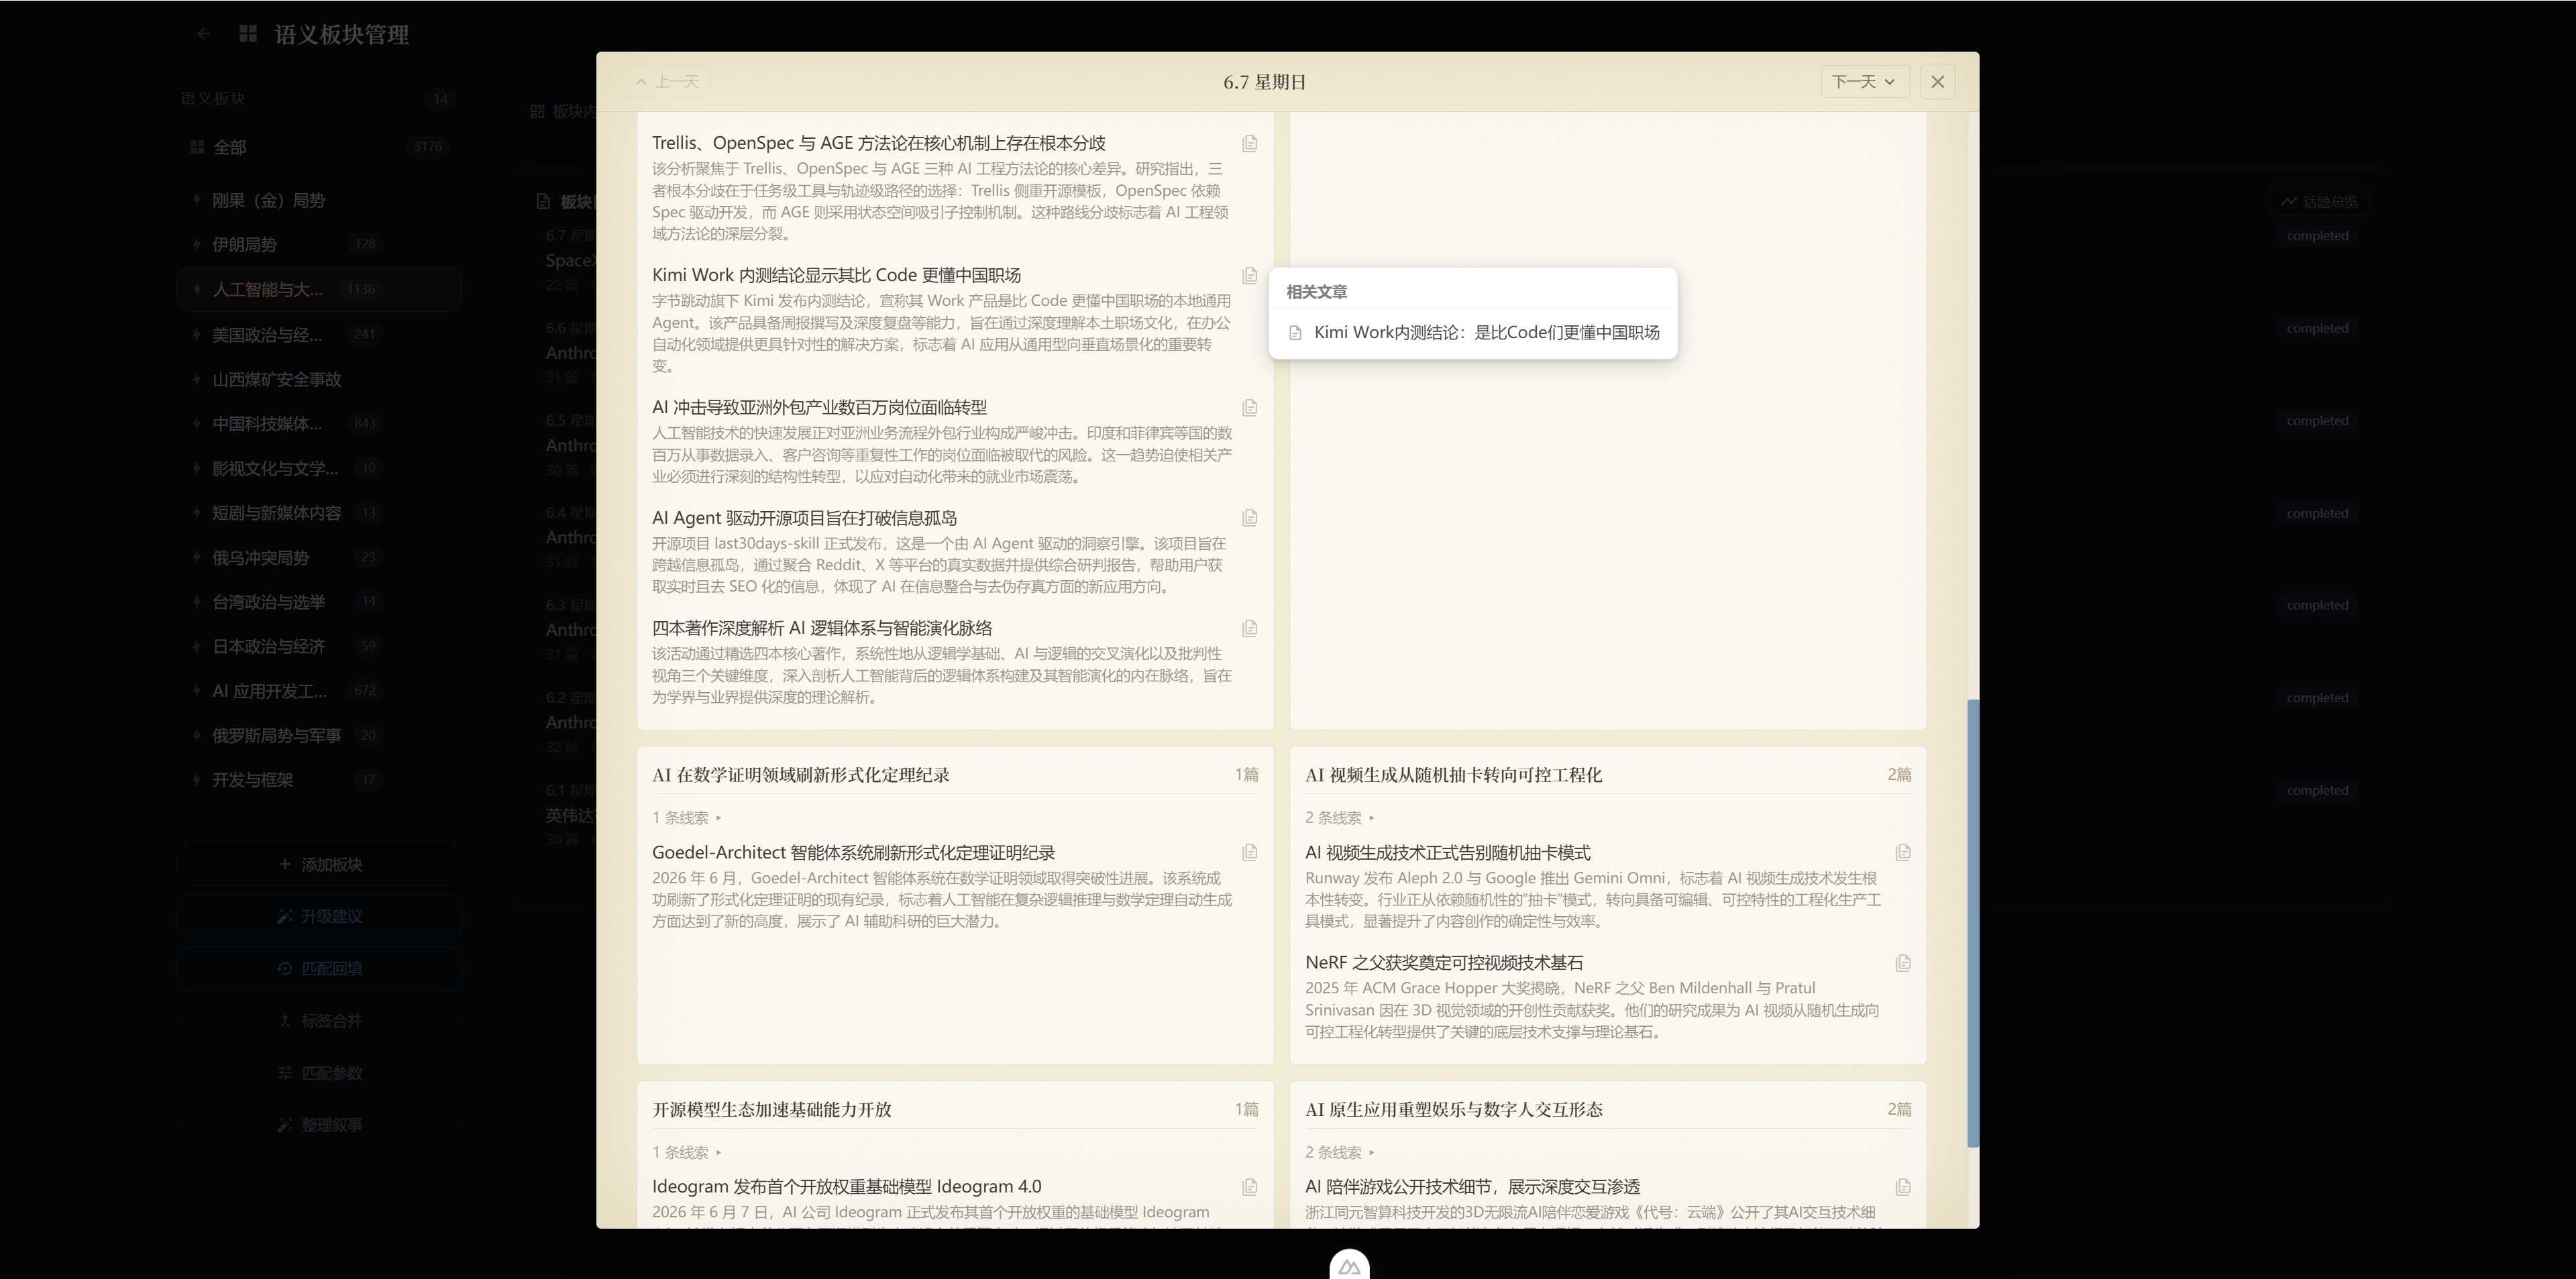Select 山西煤矿安全事故 block

(x=319, y=379)
